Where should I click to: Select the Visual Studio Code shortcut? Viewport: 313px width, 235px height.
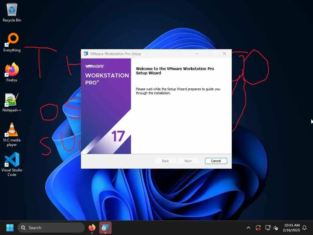tap(12, 164)
